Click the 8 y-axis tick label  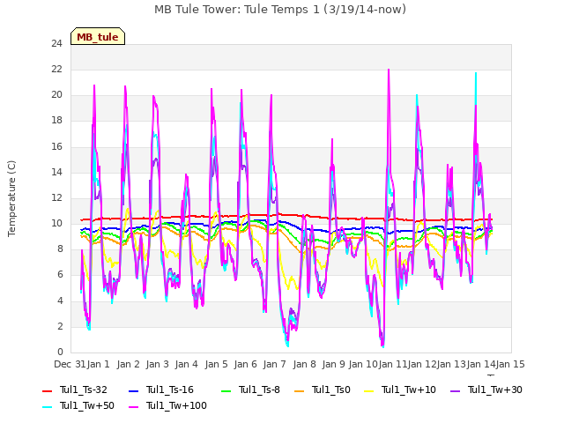tap(60, 249)
